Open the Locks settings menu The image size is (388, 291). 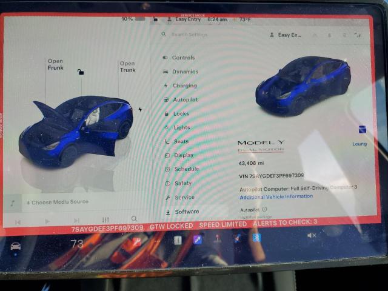click(176, 114)
